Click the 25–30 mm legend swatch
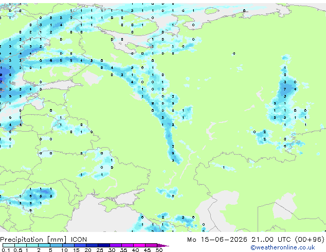Screen dimensions: 326x252 tap(104, 245)
